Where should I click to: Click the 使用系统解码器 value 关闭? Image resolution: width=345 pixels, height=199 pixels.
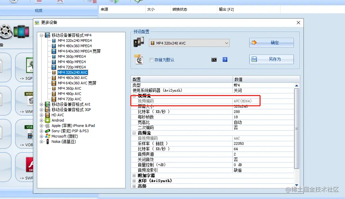click(238, 90)
